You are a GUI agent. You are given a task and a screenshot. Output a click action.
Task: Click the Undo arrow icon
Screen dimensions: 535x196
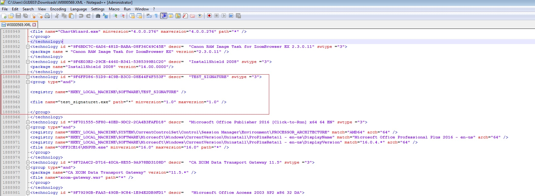(x=81, y=16)
